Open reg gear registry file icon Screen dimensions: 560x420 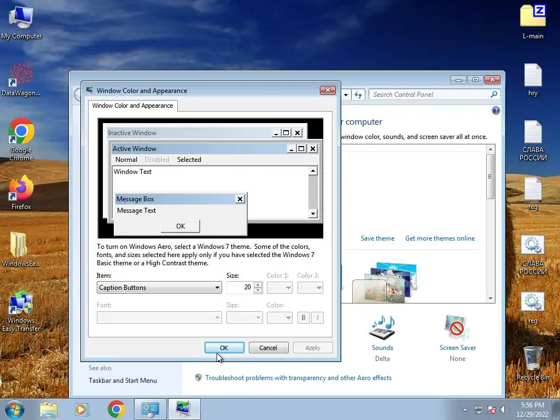(533, 308)
